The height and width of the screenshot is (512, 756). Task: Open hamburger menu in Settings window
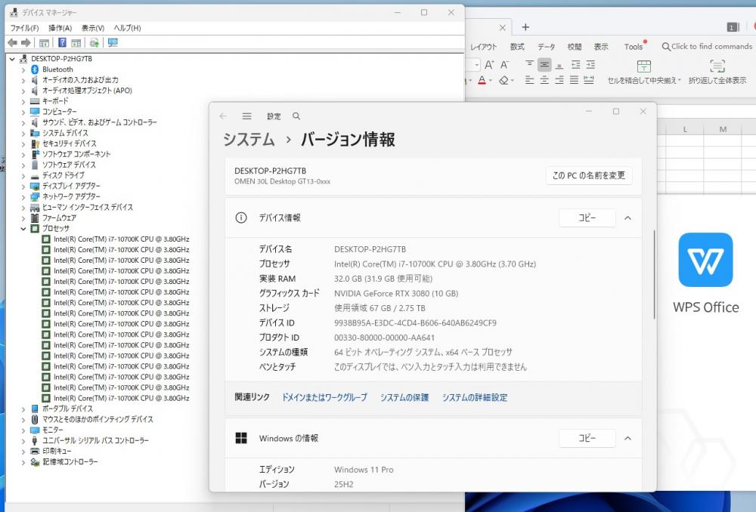pos(247,116)
